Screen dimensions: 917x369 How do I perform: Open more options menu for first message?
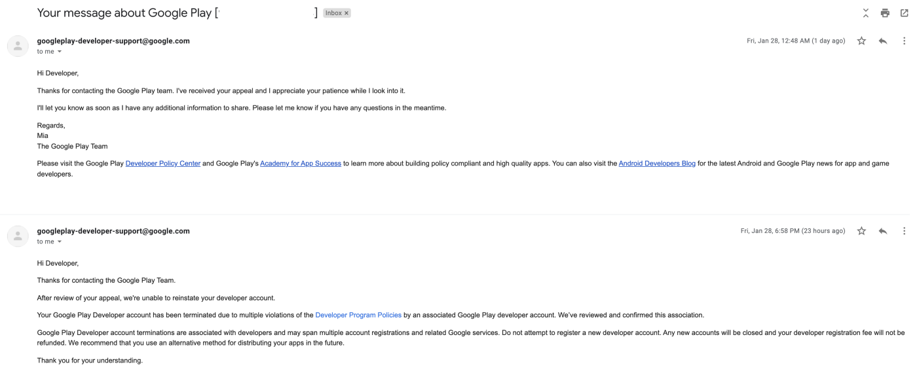point(904,41)
